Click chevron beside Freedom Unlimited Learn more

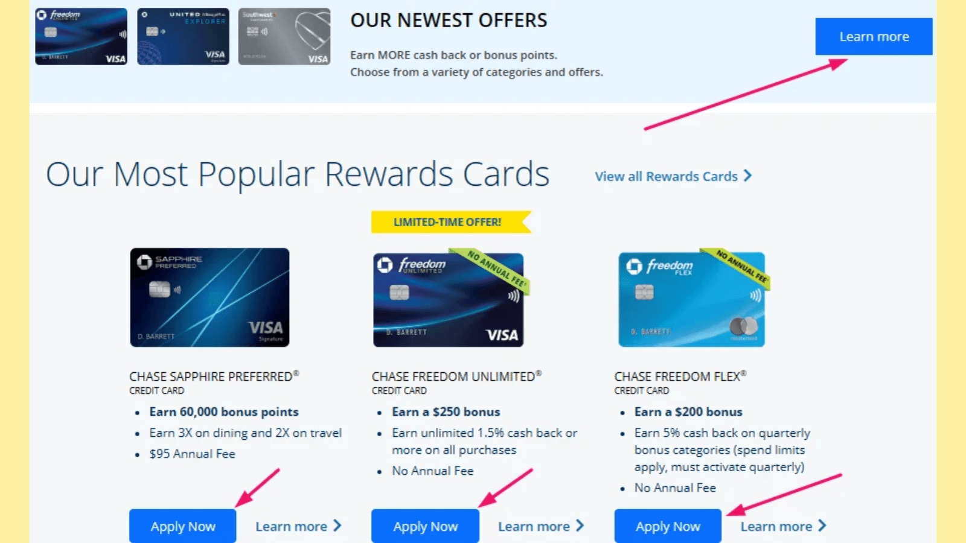pyautogui.click(x=580, y=526)
